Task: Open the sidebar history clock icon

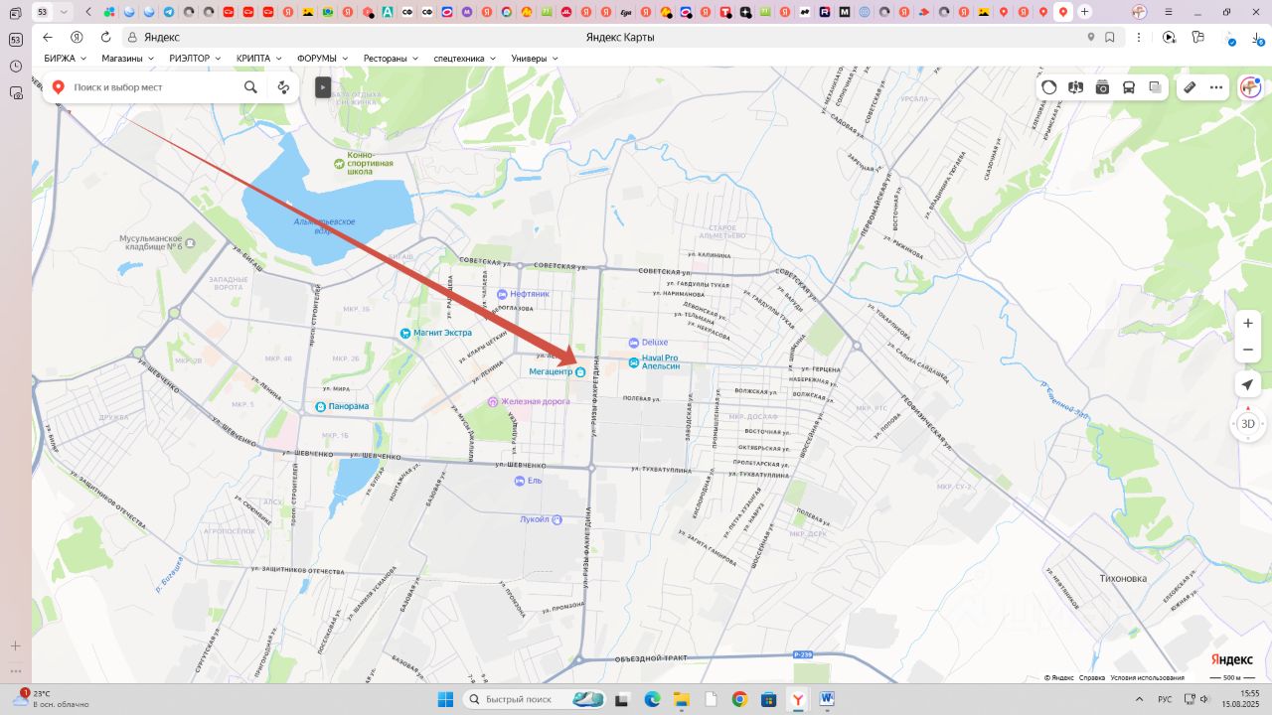Action: pos(15,67)
